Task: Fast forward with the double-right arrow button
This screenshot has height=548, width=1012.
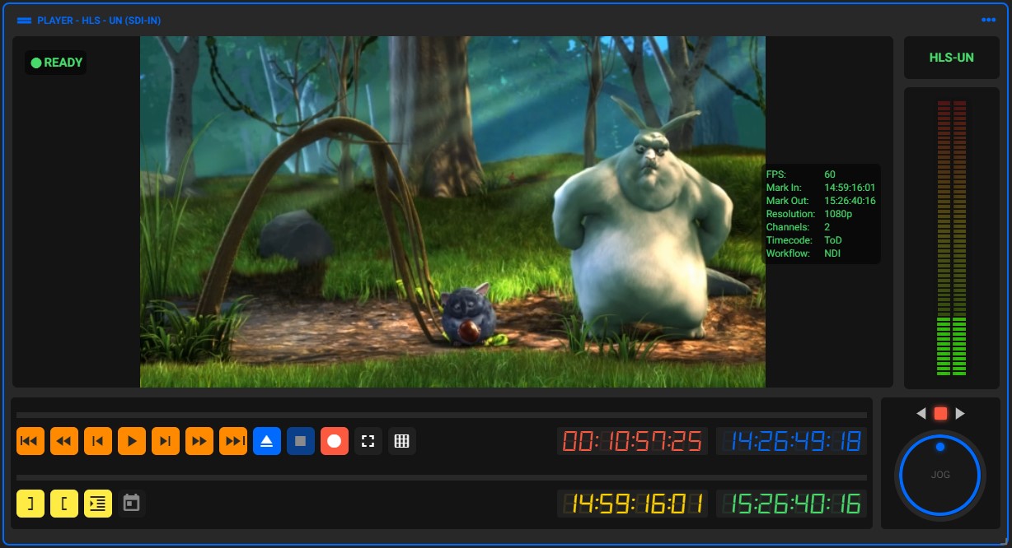Action: [199, 441]
